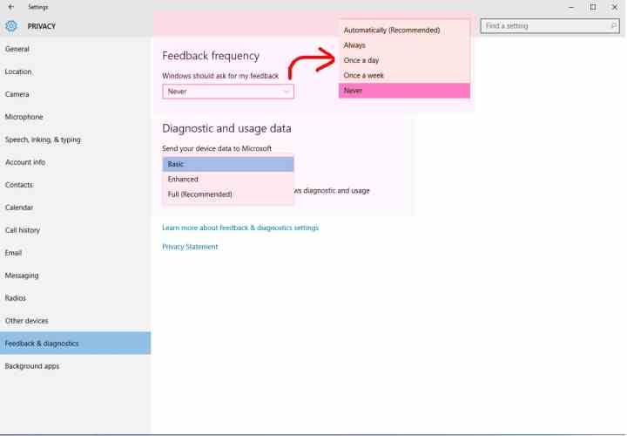The image size is (627, 436).
Task: Click the search magnifier icon
Action: 613,26
